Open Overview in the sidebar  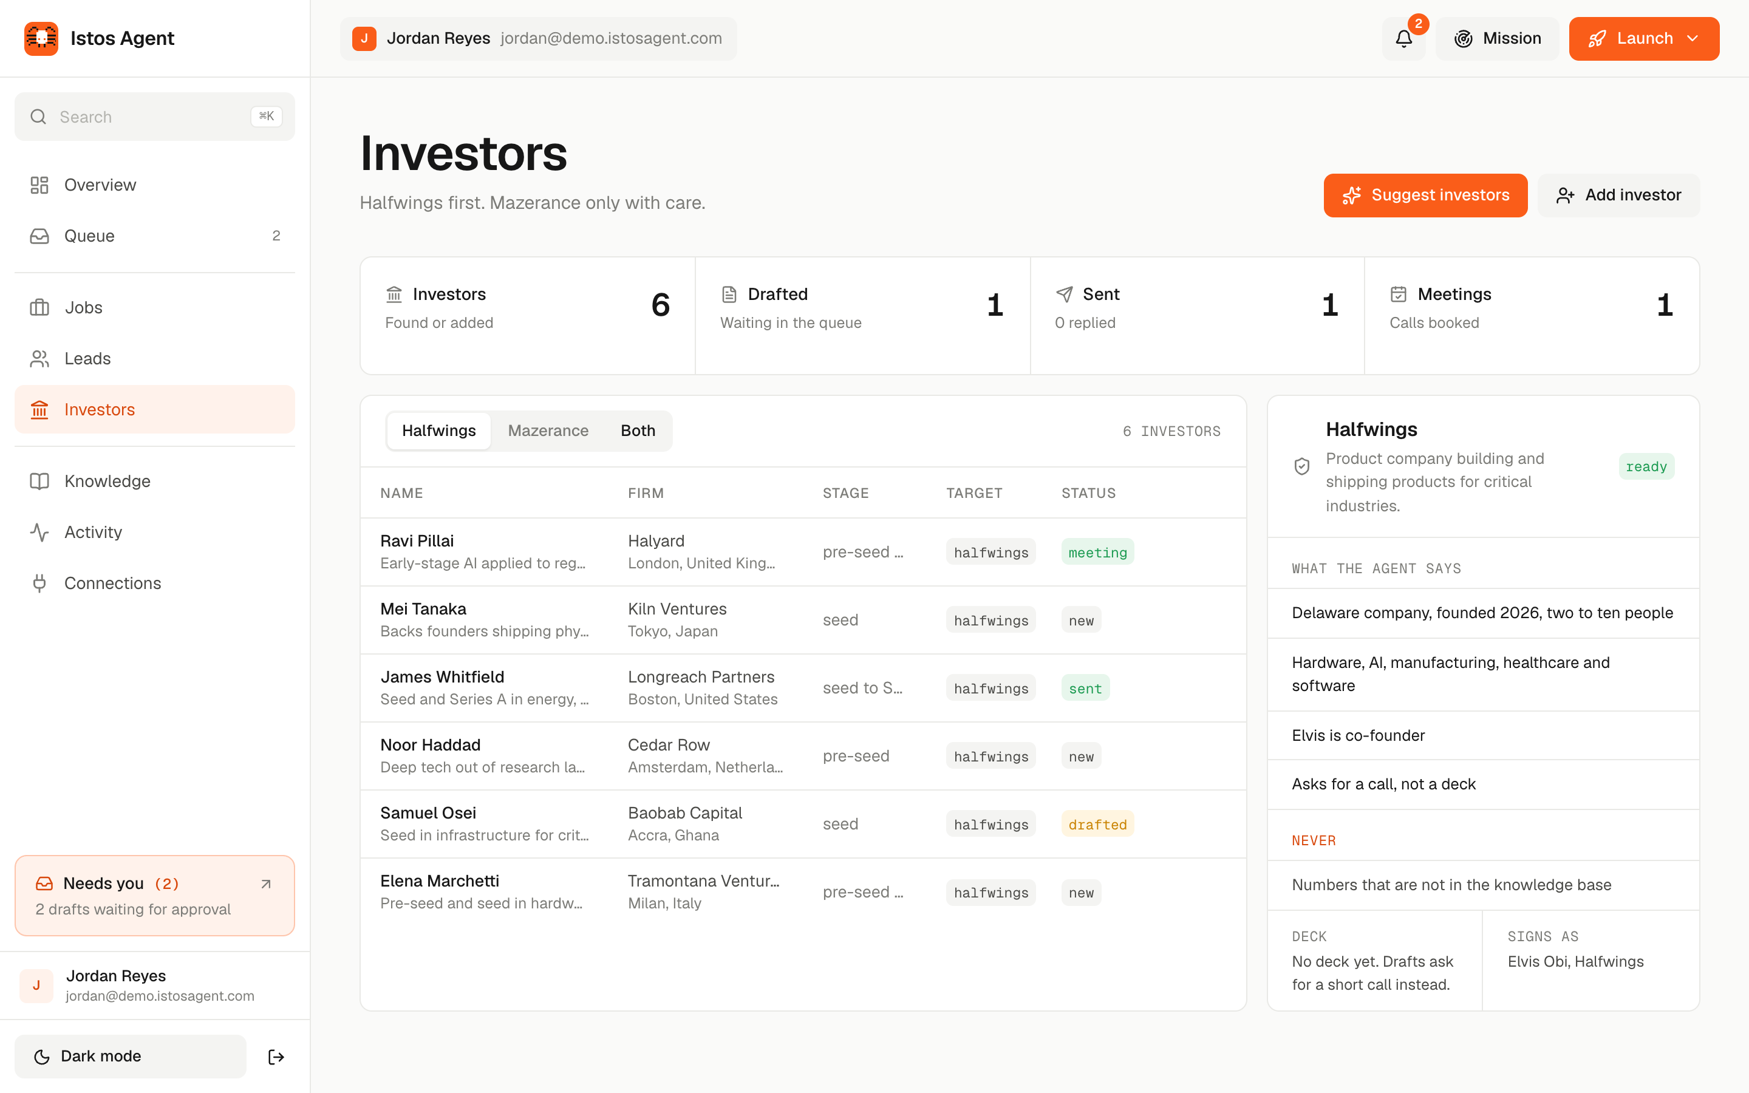click(155, 185)
